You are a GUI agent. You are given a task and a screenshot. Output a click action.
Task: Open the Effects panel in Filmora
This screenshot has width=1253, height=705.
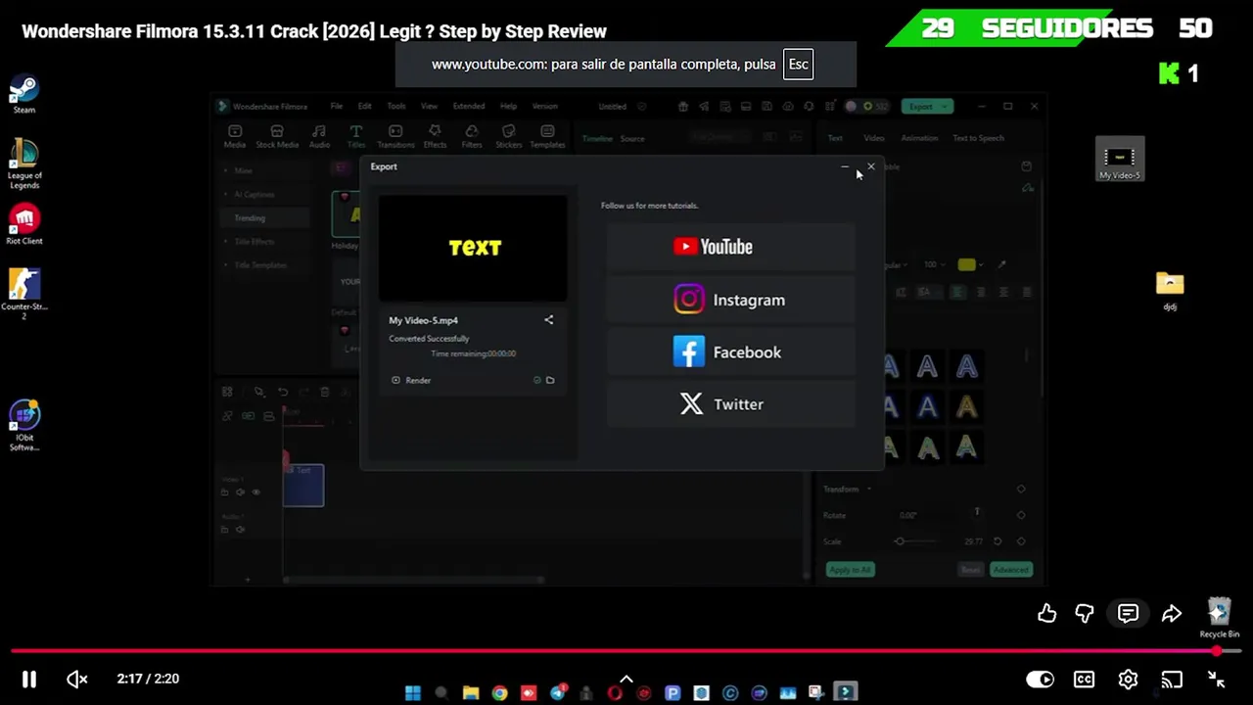tap(435, 136)
